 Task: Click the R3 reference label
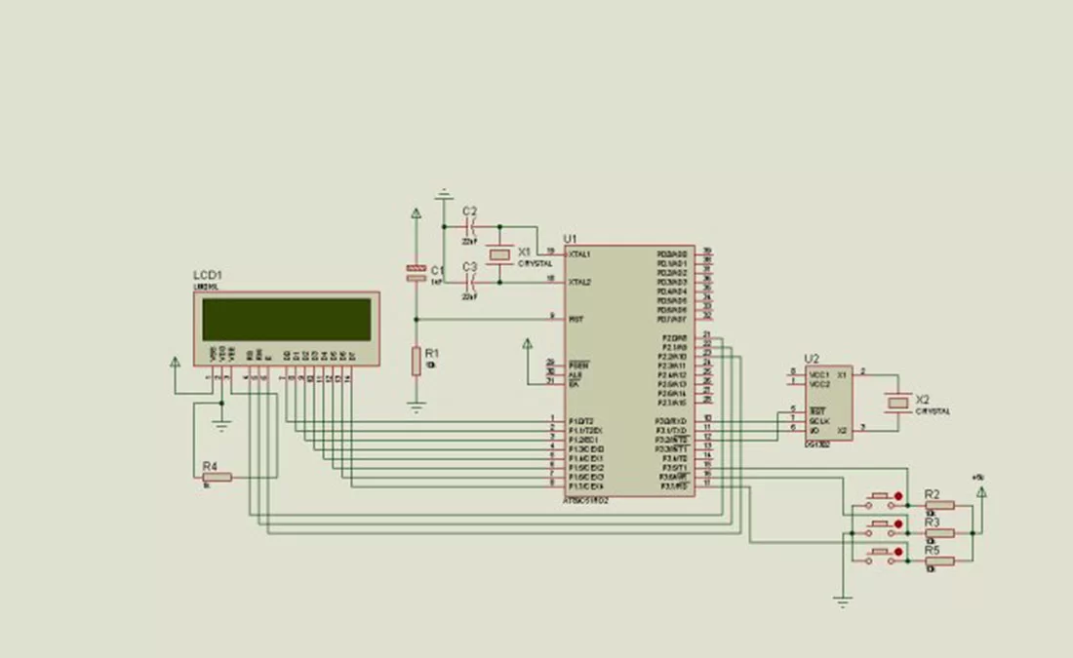tap(932, 523)
